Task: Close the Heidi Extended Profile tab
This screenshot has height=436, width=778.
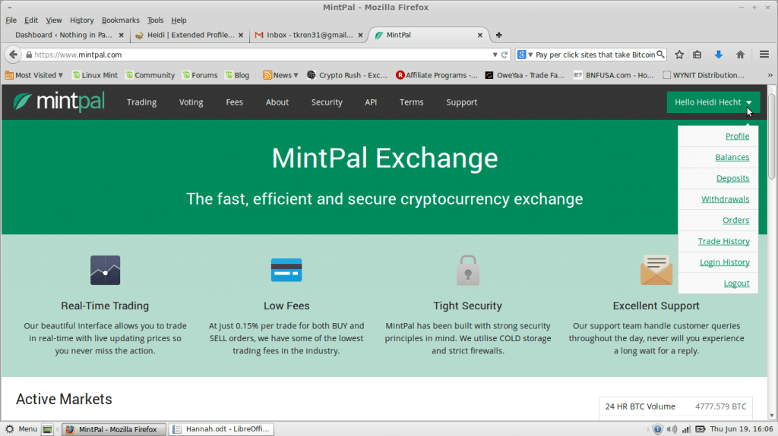Action: (x=241, y=35)
